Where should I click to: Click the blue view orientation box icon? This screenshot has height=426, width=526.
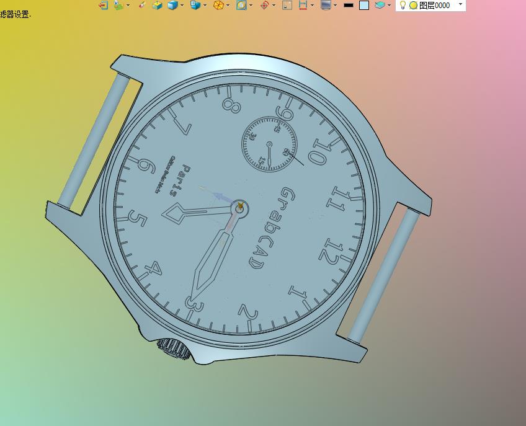tap(195, 5)
